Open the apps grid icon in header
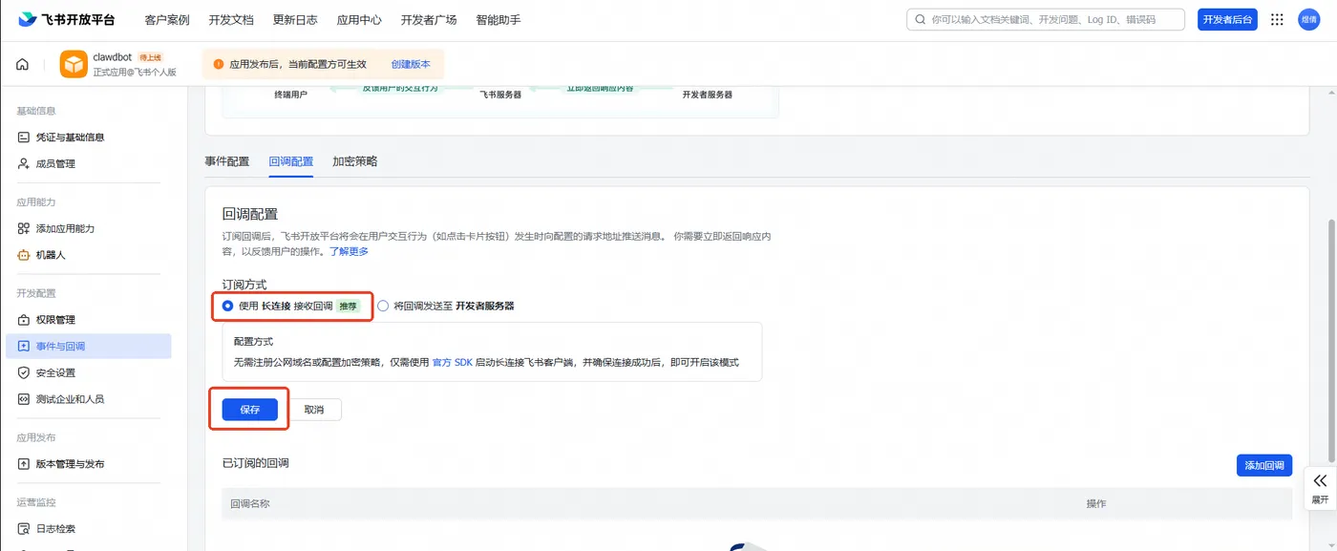 [1277, 19]
